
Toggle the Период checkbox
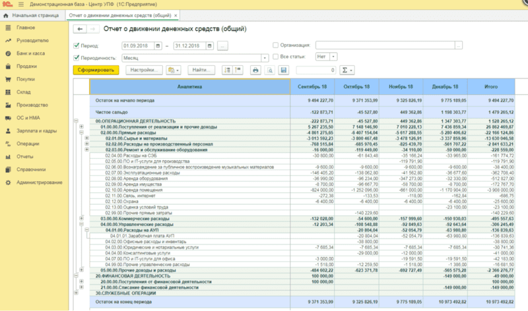point(77,45)
